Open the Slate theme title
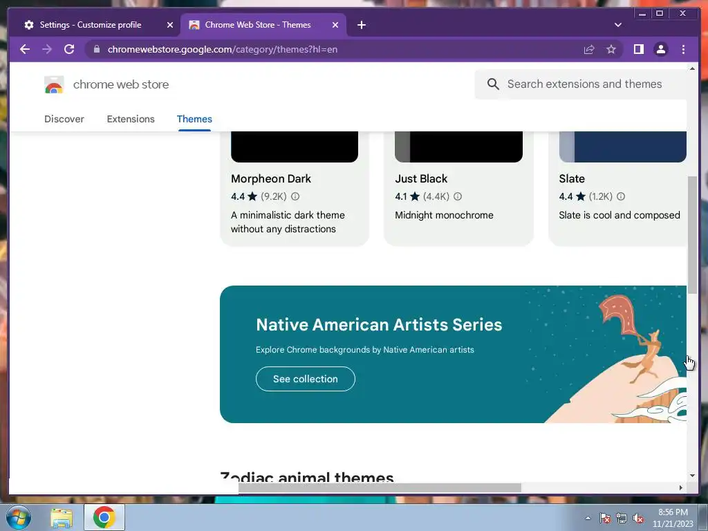The image size is (708, 531). (572, 179)
